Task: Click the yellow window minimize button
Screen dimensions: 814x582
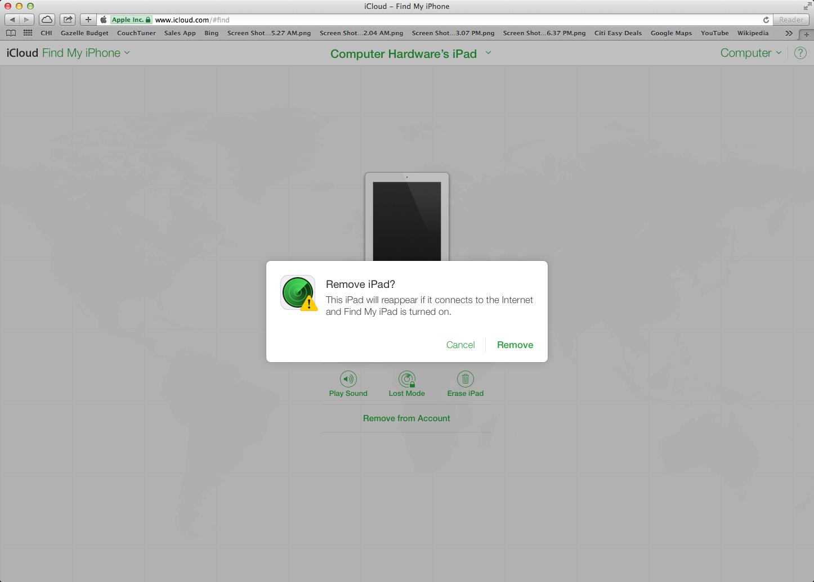Action: [x=19, y=6]
